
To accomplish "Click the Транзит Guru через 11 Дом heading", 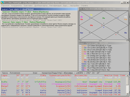I will coord(24,22).
